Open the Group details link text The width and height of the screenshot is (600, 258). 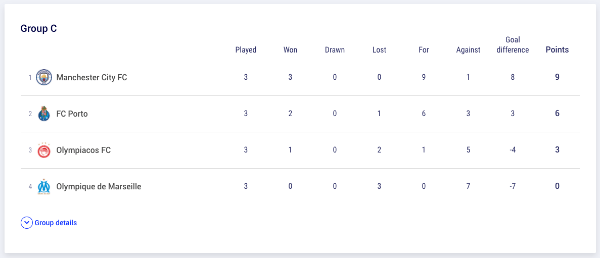pyautogui.click(x=56, y=223)
